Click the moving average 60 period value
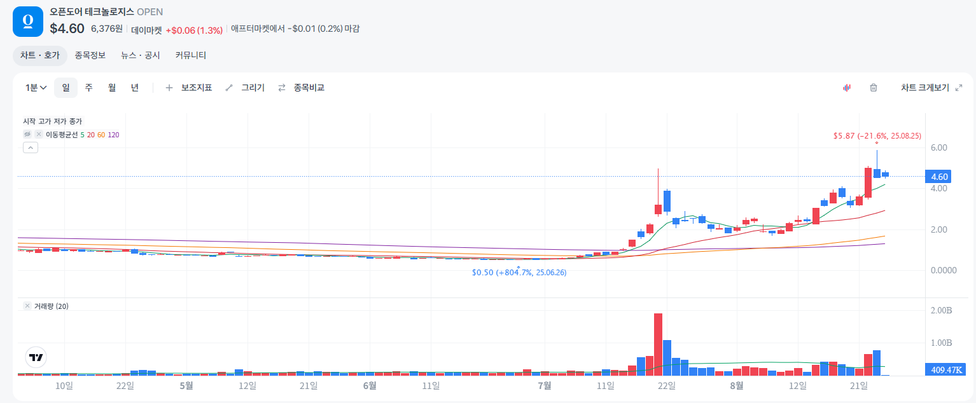 (x=101, y=135)
